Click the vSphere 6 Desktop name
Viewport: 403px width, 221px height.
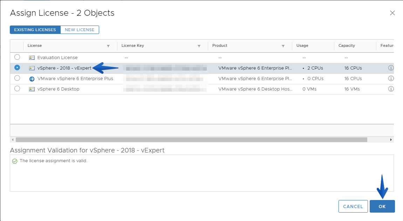point(58,89)
